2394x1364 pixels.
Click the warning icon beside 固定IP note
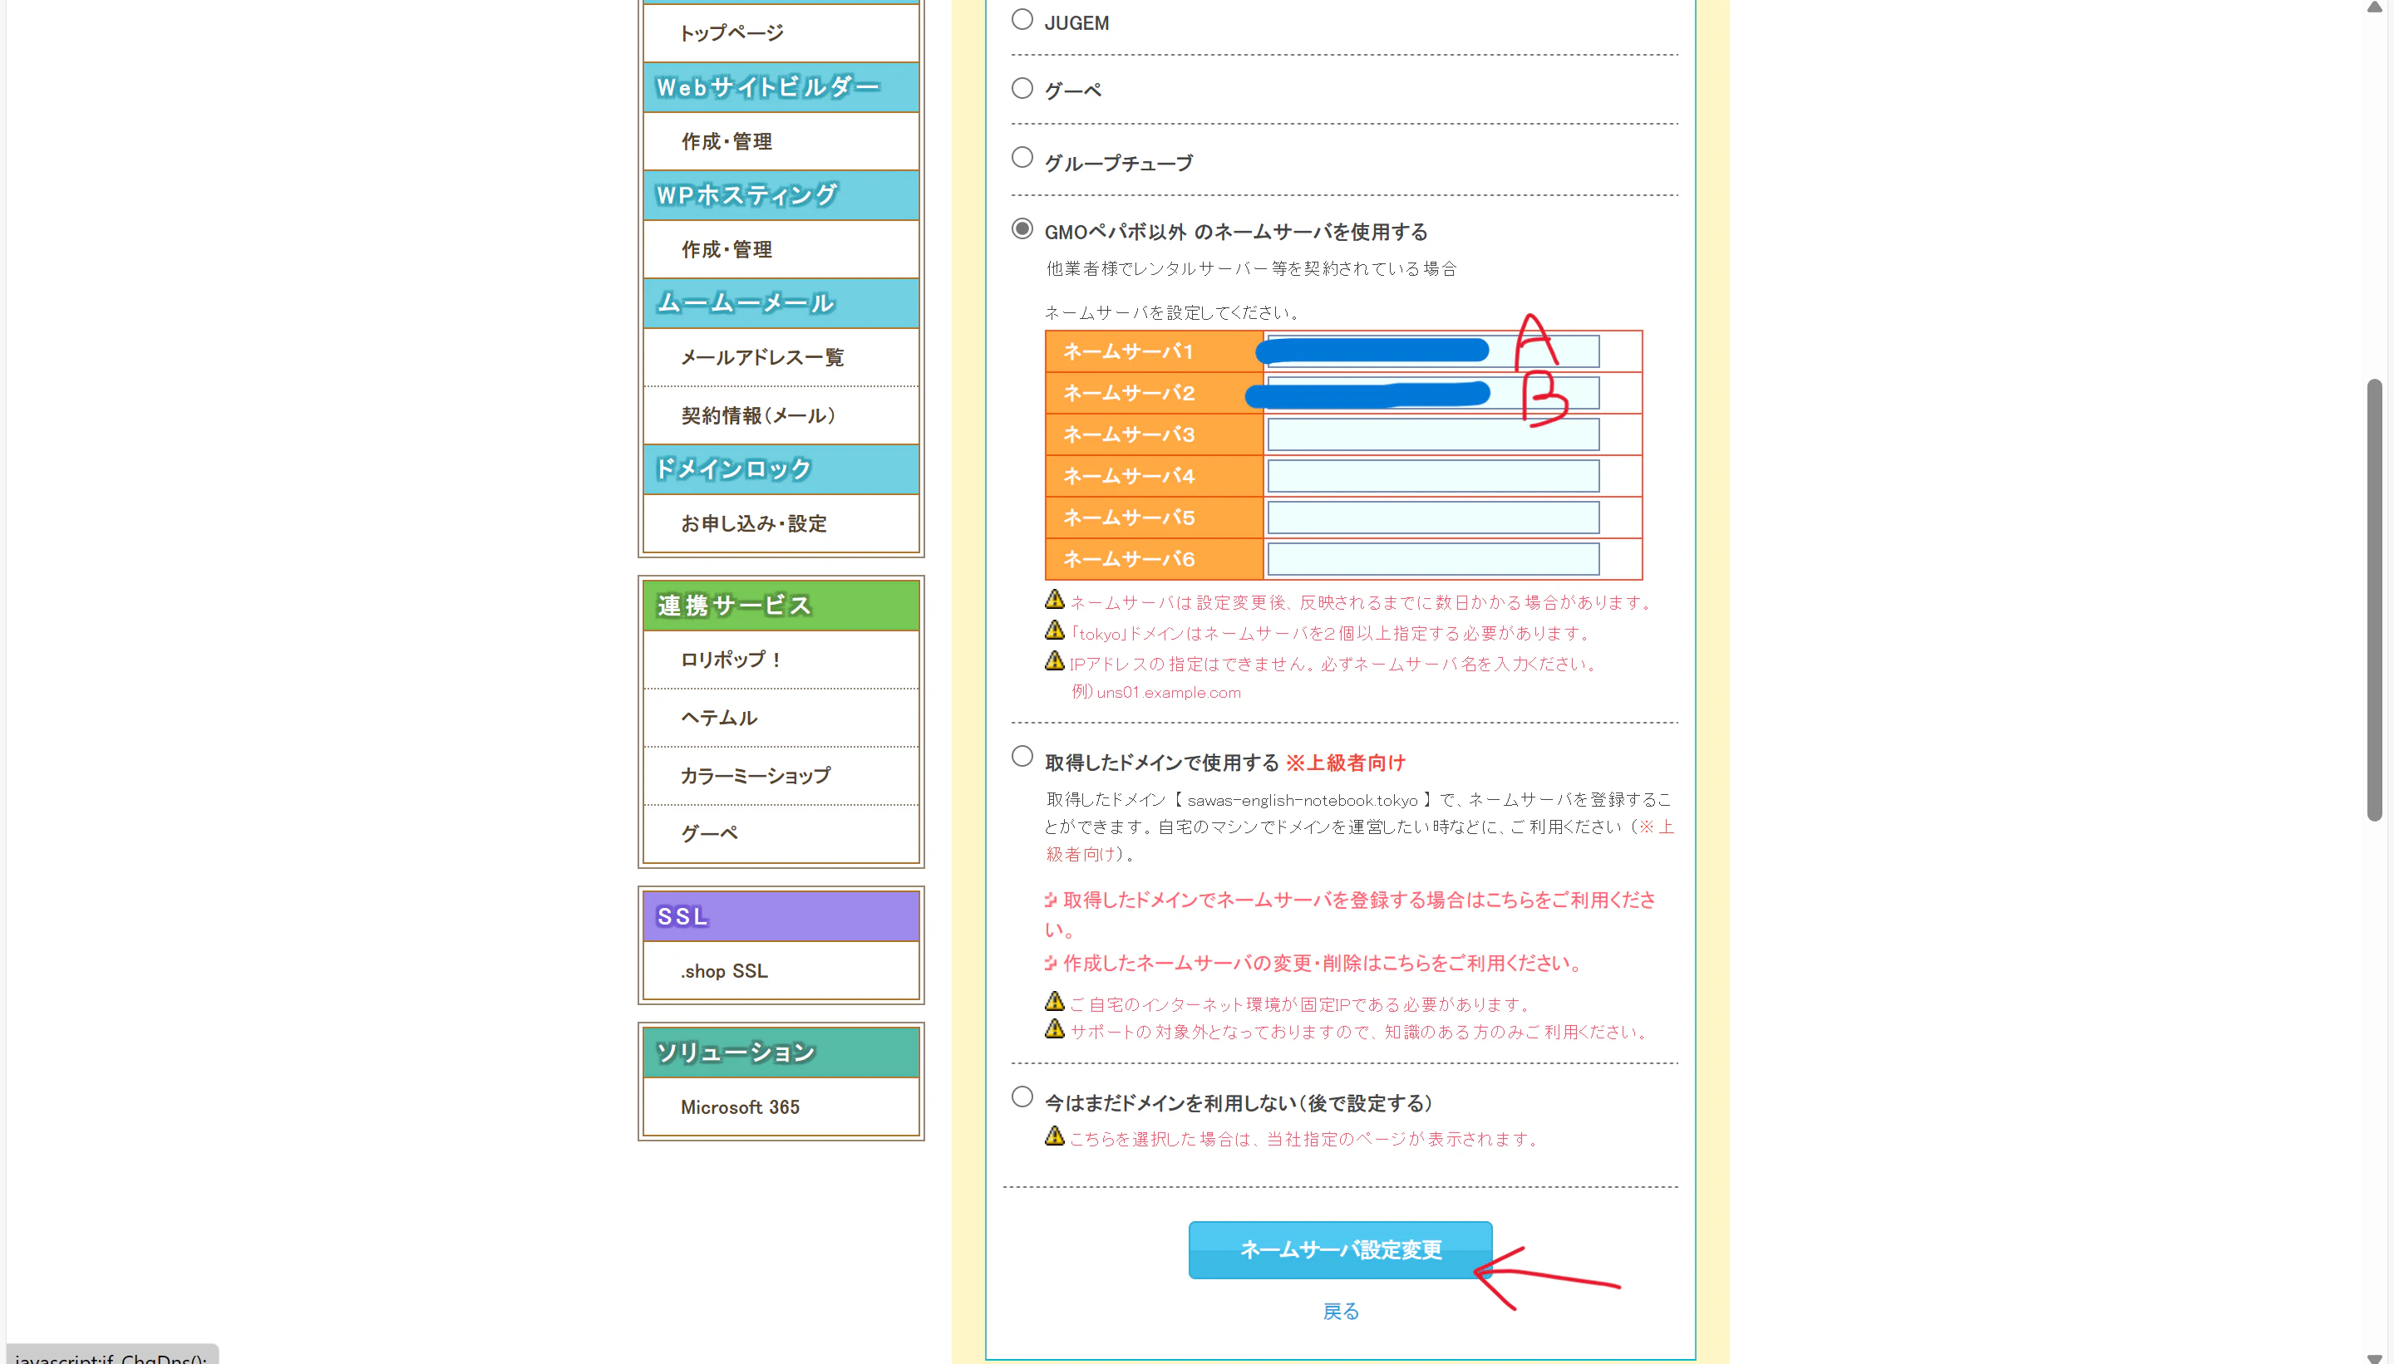(x=1055, y=1002)
